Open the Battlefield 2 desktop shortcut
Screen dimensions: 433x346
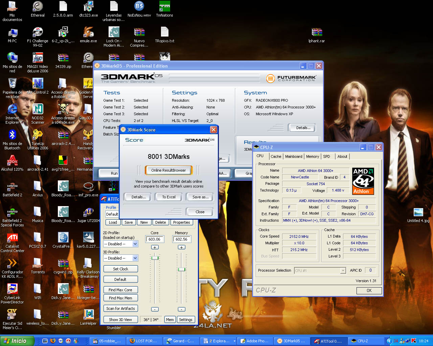(13, 187)
